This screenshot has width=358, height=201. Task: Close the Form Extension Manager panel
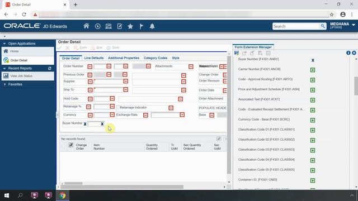click(x=354, y=53)
